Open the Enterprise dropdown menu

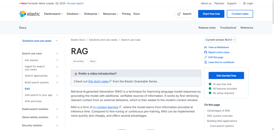92,14
